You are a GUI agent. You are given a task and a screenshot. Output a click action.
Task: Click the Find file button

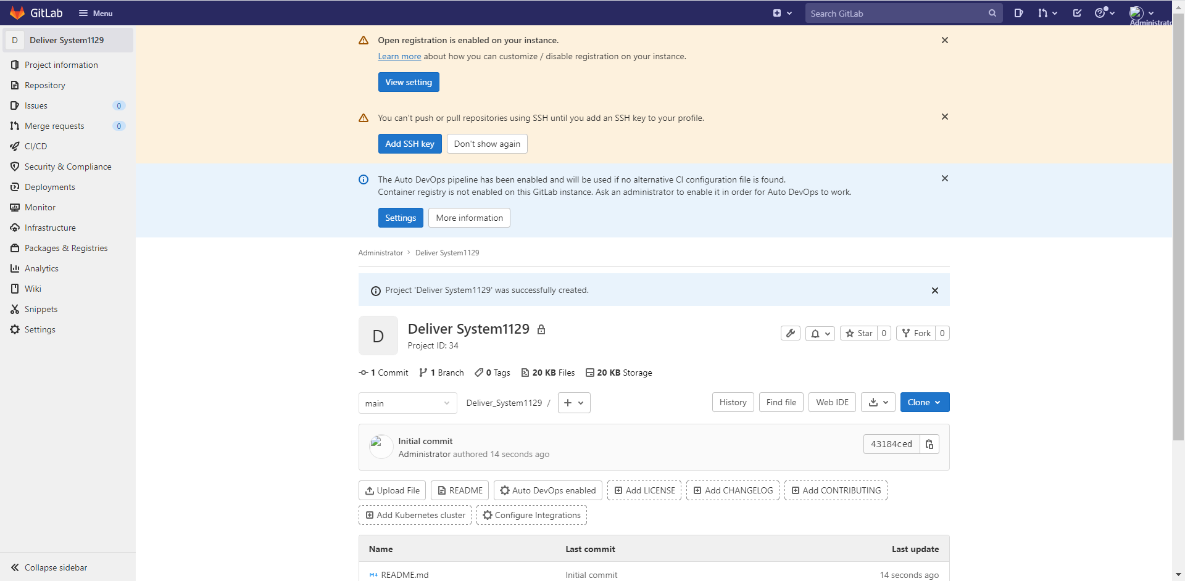coord(781,402)
